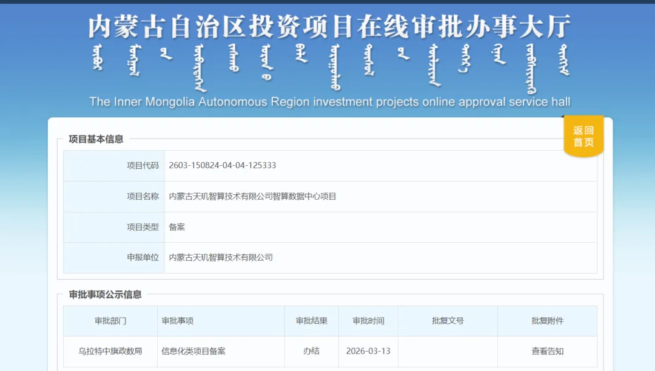Screen dimensions: 655x371
Task: Click the Chinese site title 内蒙古自治区投资项目在线审批办事大厅
Action: pyautogui.click(x=329, y=26)
